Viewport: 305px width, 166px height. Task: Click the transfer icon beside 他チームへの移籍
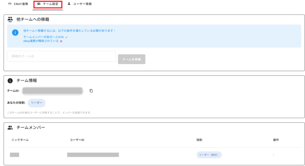pos(10,19)
